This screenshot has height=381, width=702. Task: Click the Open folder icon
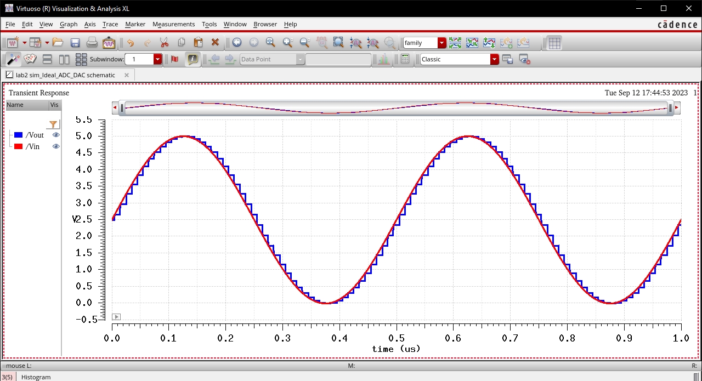(58, 43)
